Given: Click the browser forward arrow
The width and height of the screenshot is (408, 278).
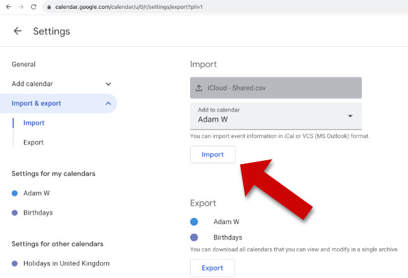Looking at the screenshot, I should coord(21,7).
